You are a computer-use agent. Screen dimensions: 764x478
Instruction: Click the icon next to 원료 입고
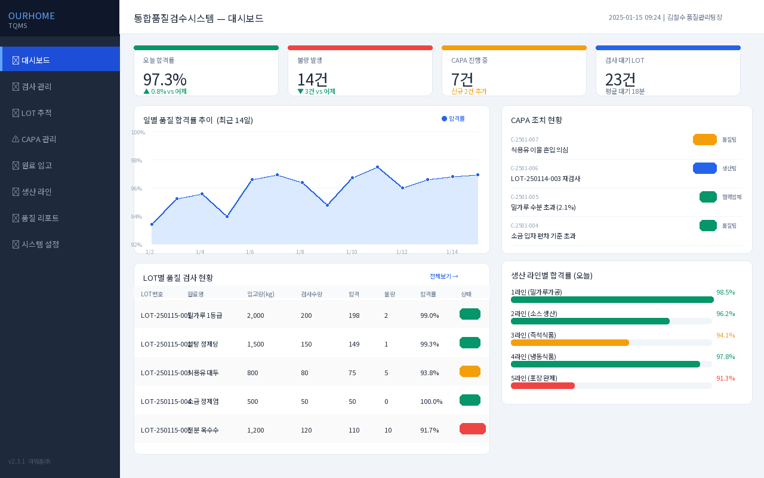[x=16, y=166]
